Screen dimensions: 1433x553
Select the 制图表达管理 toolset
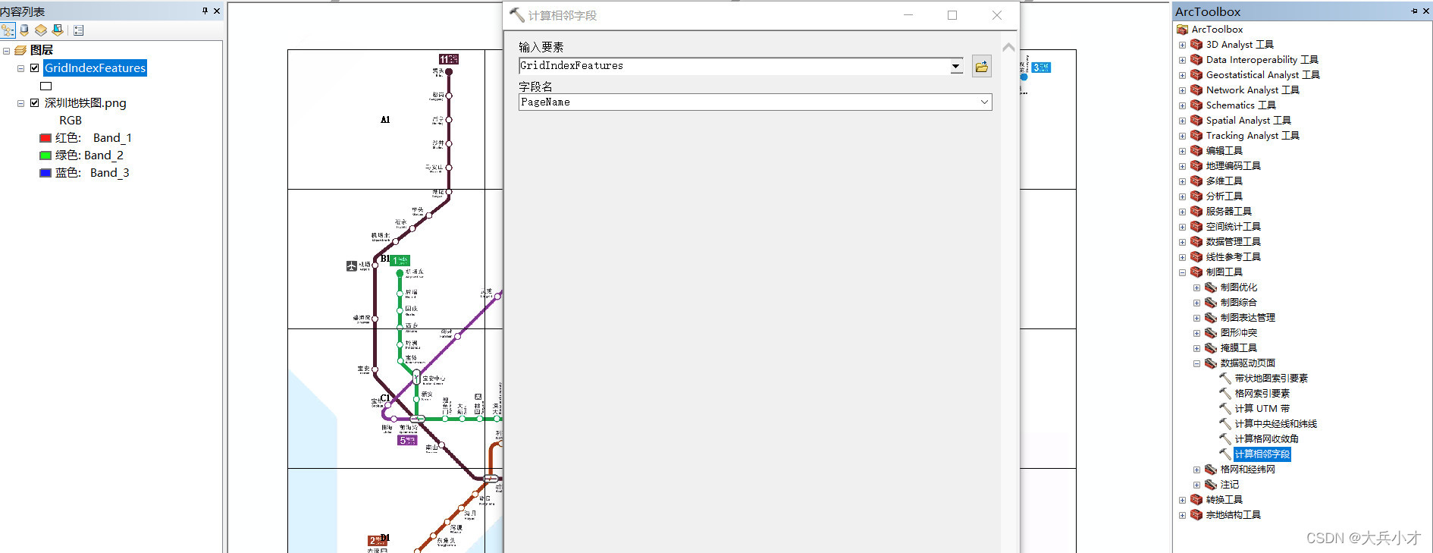pyautogui.click(x=1247, y=318)
